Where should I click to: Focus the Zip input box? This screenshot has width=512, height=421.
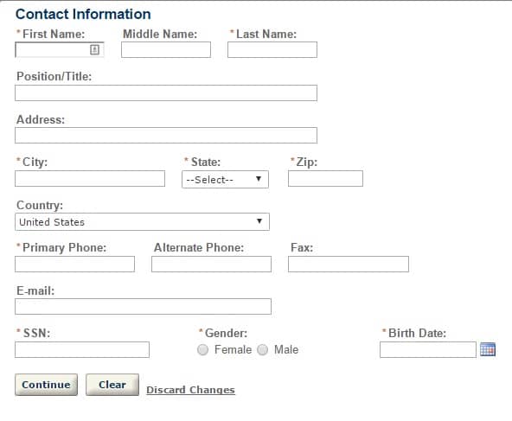(325, 179)
